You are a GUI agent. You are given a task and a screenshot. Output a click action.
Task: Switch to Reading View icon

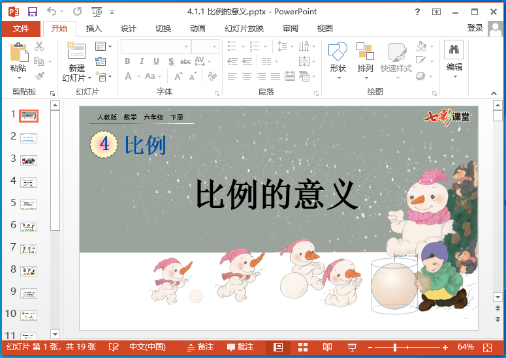(x=327, y=347)
